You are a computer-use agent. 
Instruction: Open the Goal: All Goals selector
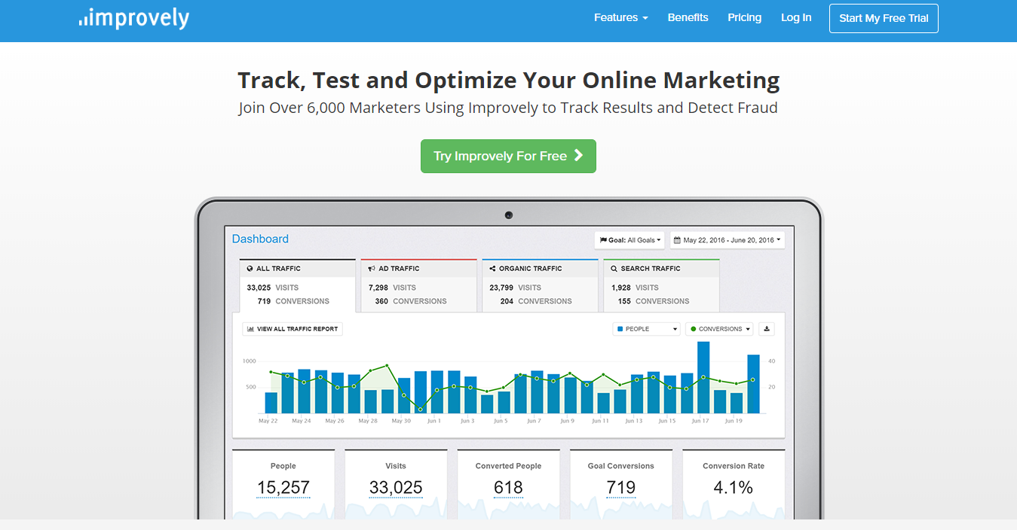[x=629, y=239]
